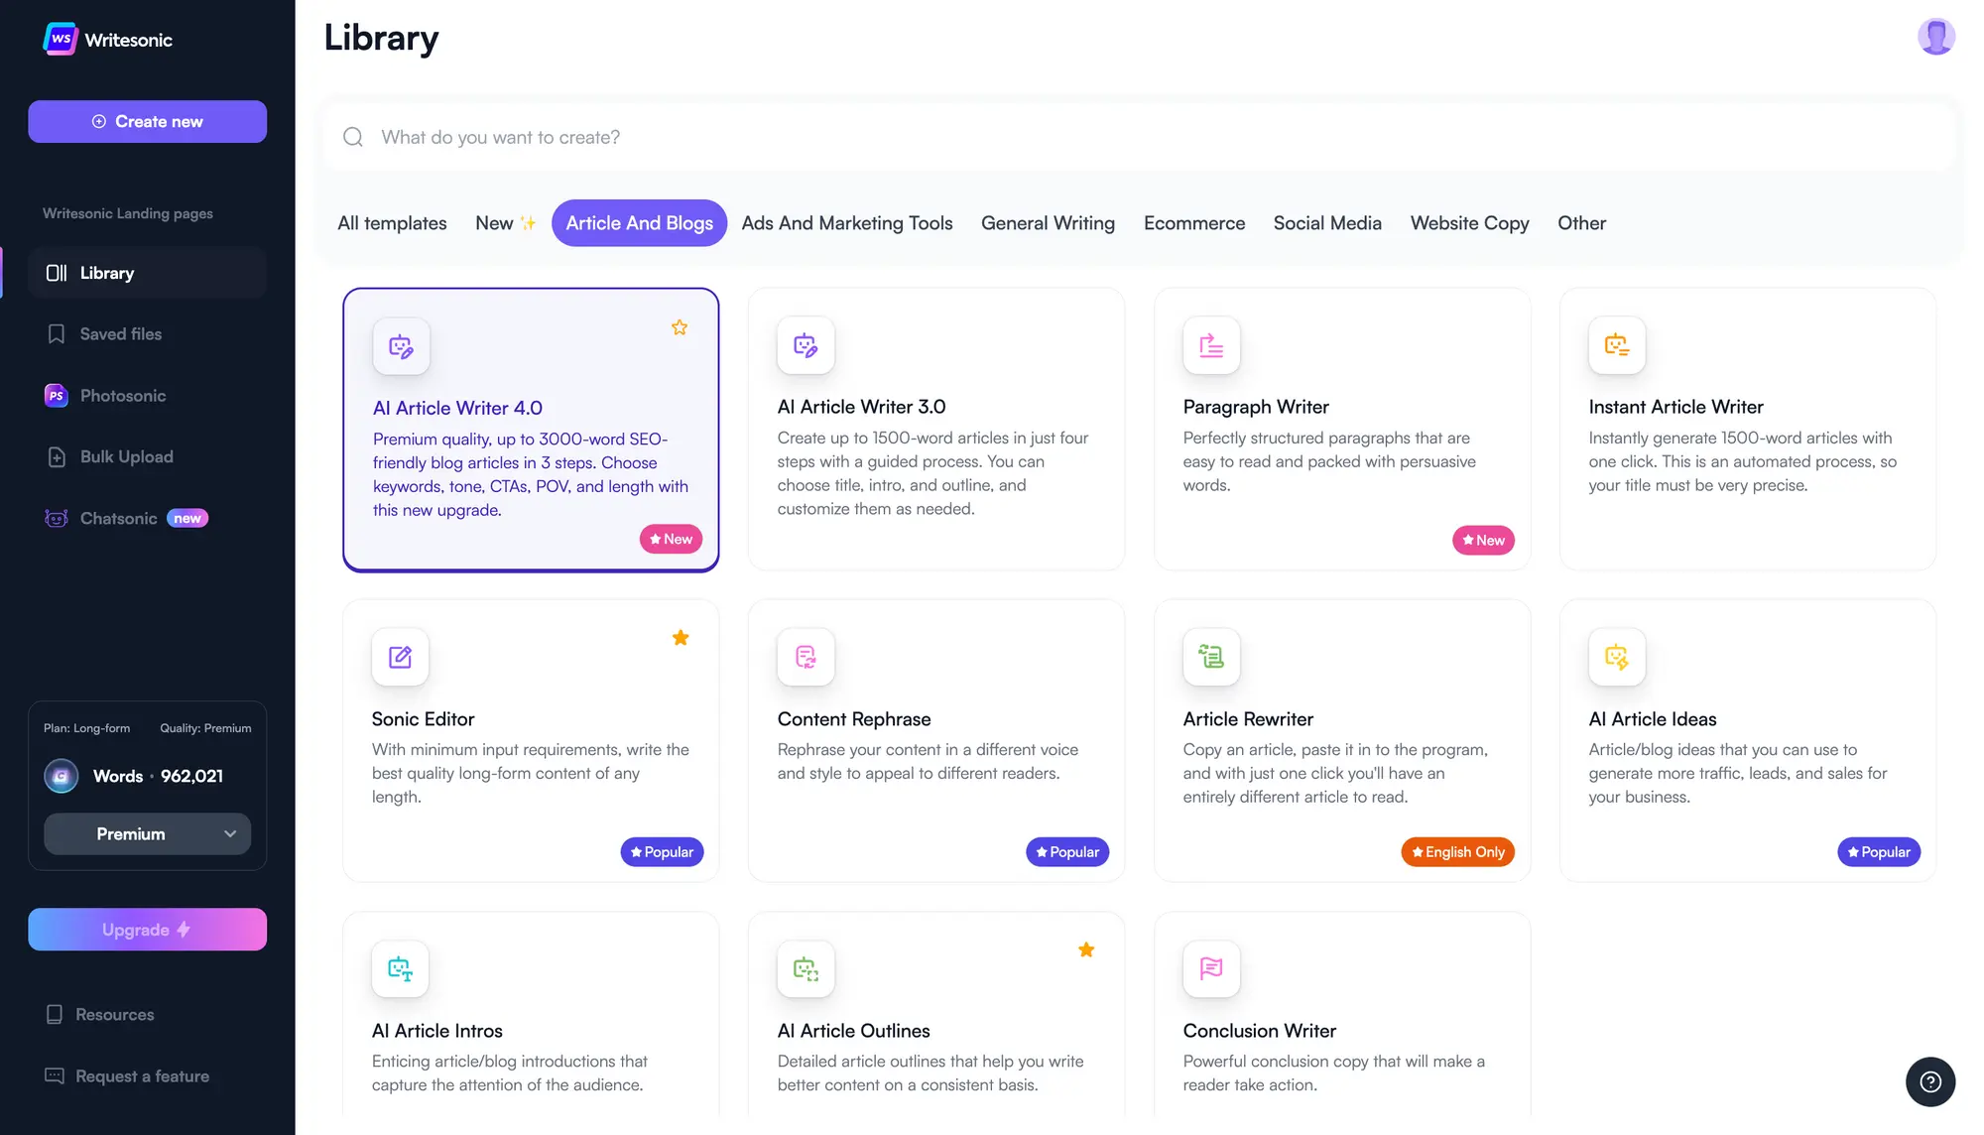Switch to the Ecommerce category tab
This screenshot has width=1984, height=1135.
pyautogui.click(x=1194, y=223)
